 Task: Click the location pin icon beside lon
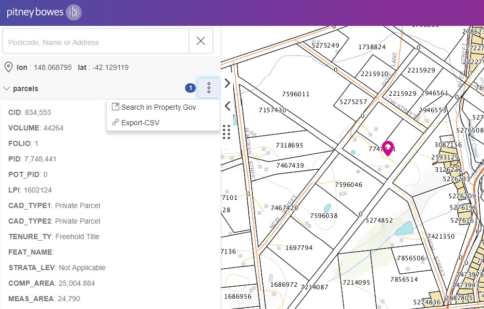(x=8, y=67)
